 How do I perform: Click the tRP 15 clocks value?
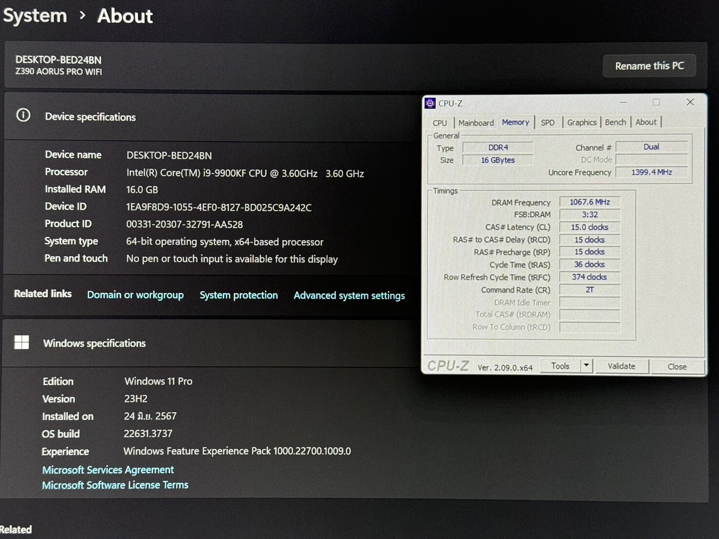pos(590,252)
